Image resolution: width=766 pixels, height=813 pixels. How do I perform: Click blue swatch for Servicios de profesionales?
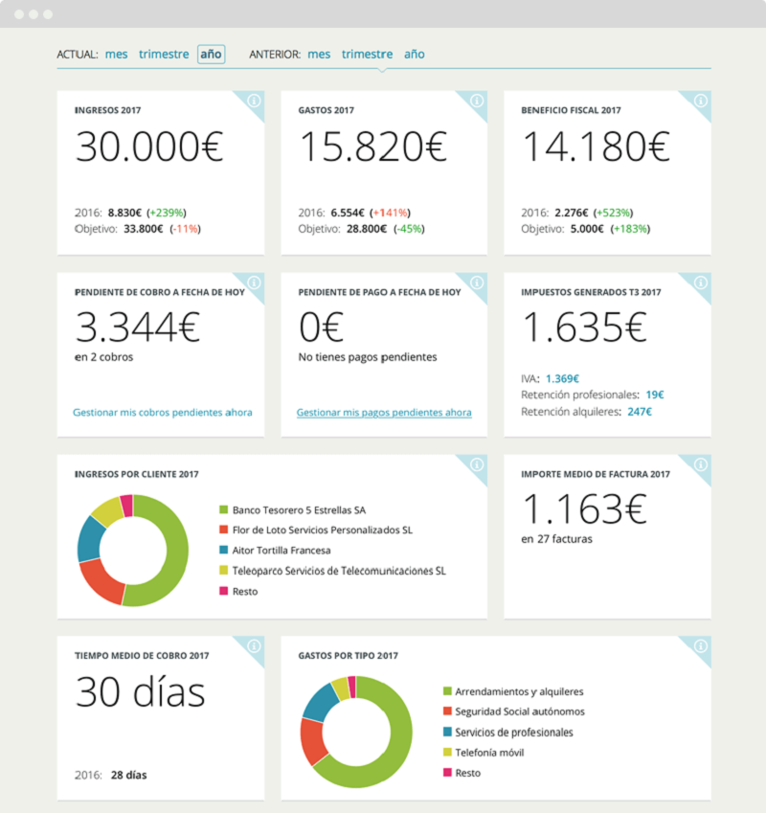pos(447,732)
